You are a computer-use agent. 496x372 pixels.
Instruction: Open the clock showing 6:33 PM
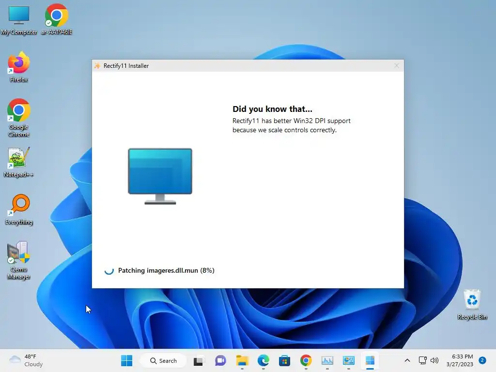click(x=460, y=360)
